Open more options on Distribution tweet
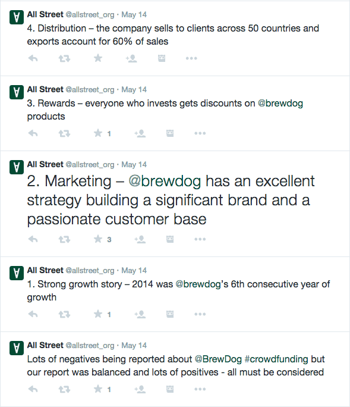Image resolution: width=350 pixels, height=407 pixels. tap(191, 58)
